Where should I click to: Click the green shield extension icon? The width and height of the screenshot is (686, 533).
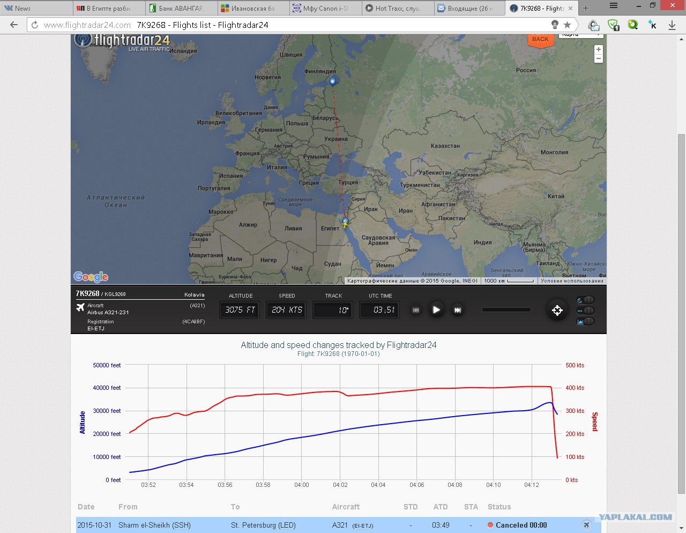(x=614, y=25)
